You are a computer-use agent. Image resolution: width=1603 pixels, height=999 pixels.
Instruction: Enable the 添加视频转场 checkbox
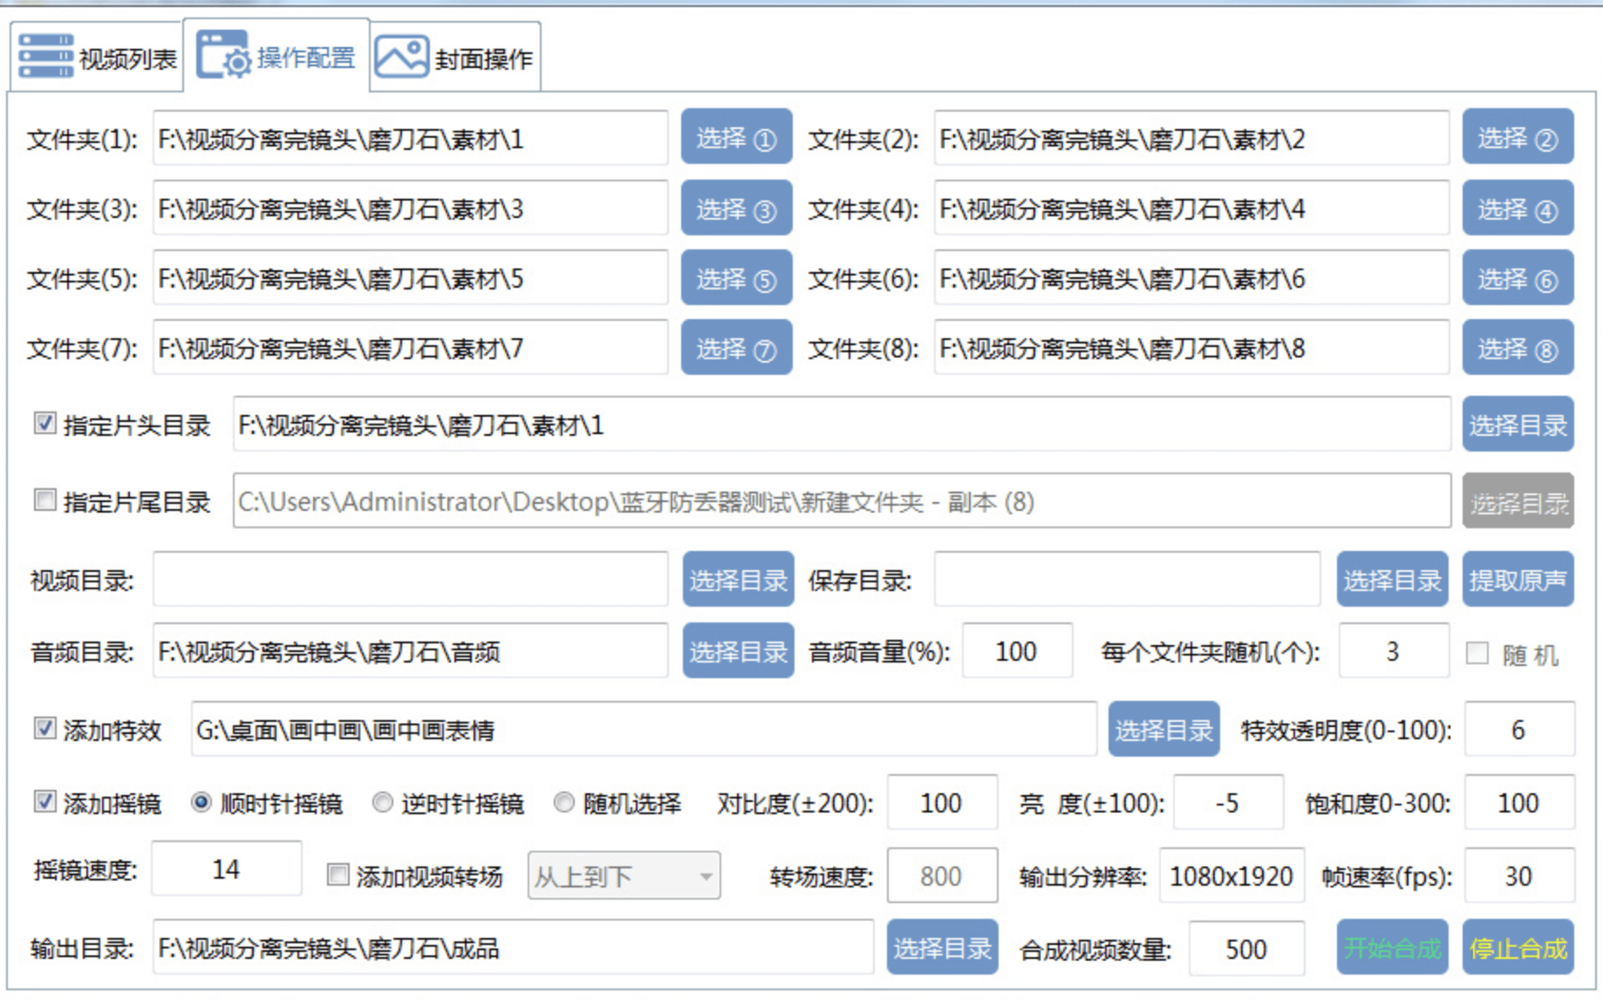pos(338,874)
